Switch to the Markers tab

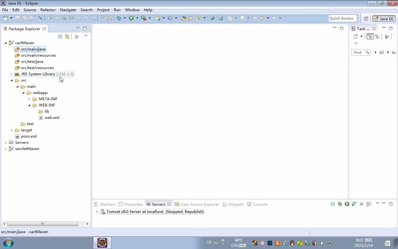(105, 204)
